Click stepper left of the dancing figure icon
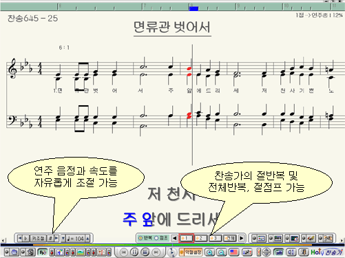Screen dimensions: 345x258 click(52, 252)
